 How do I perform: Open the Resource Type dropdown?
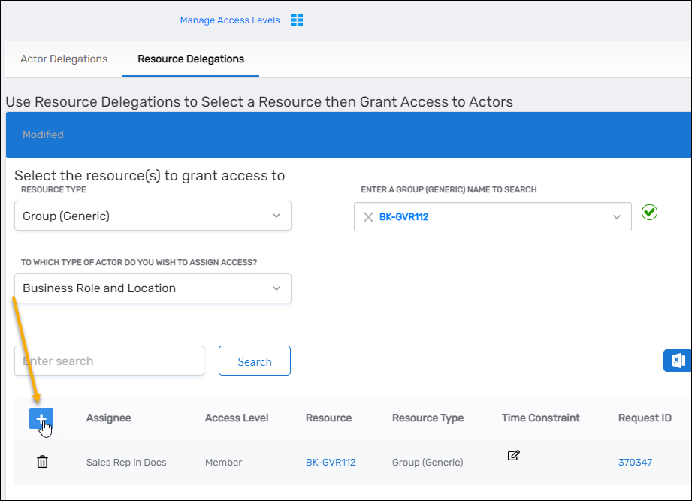153,216
